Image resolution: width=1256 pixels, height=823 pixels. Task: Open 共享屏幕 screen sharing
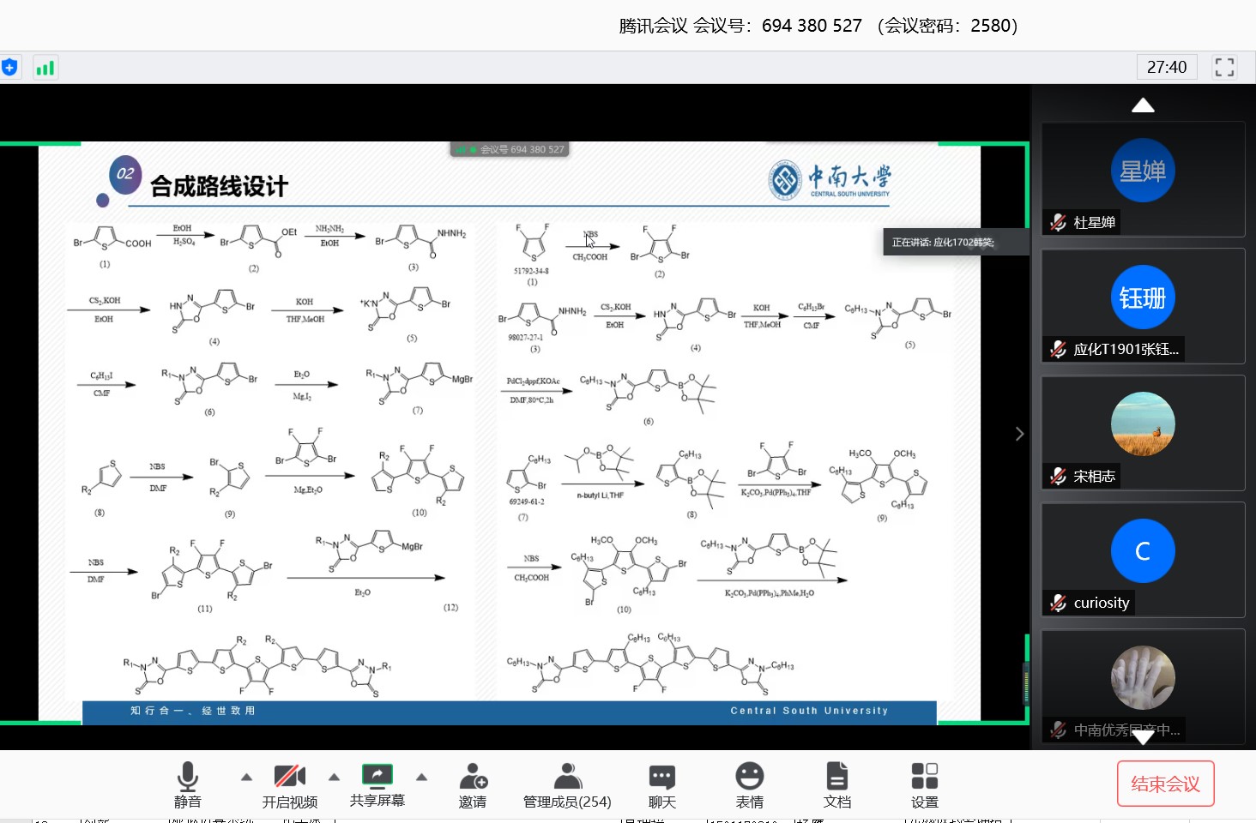[377, 776]
